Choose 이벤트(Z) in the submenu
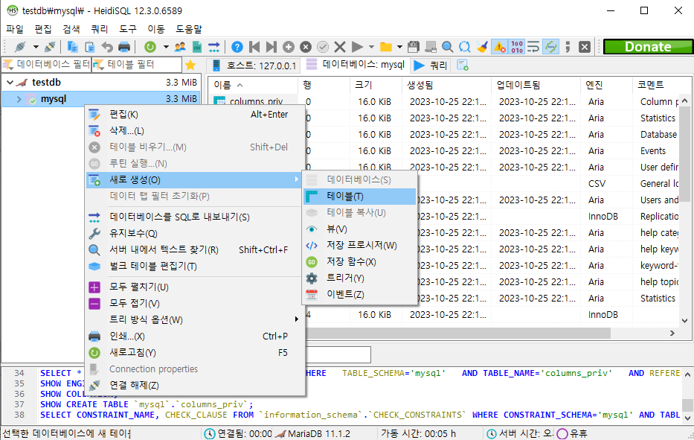Screen dimensions: 694x440 click(359, 295)
